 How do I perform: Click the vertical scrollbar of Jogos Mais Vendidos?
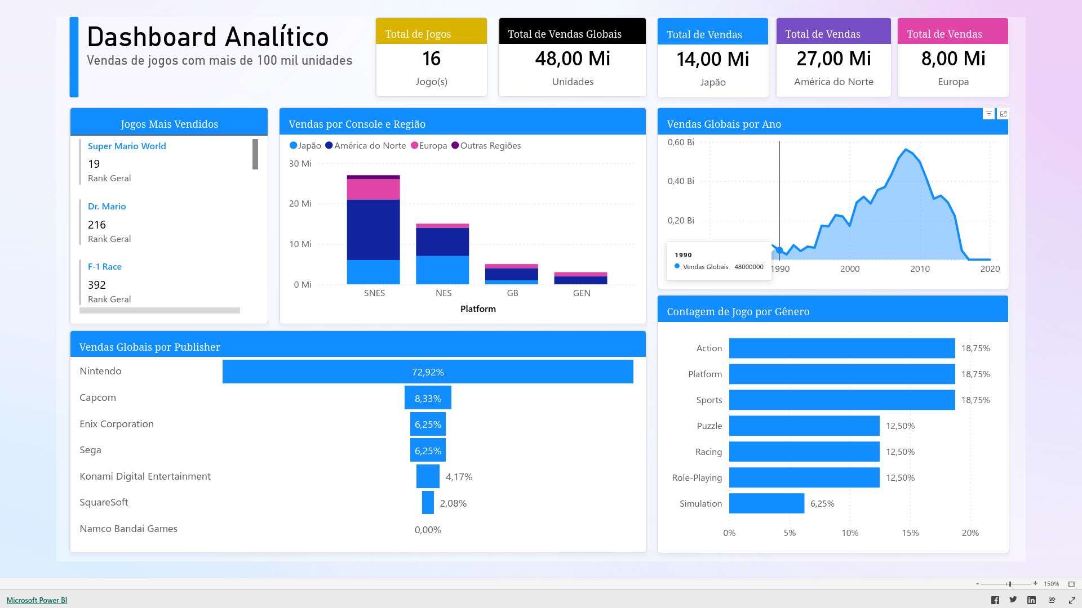pyautogui.click(x=255, y=154)
